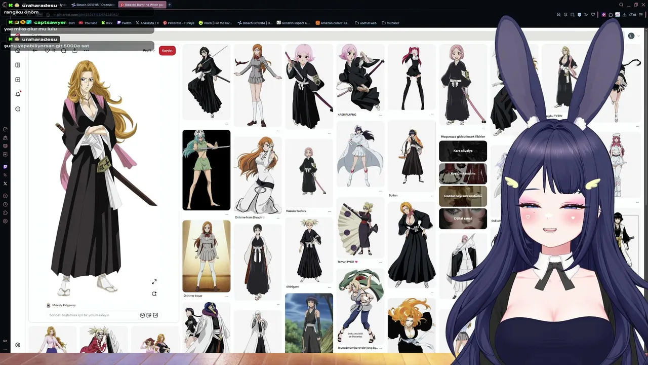Open Twitch in the browser sidebar
The width and height of the screenshot is (648, 365).
(x=5, y=166)
